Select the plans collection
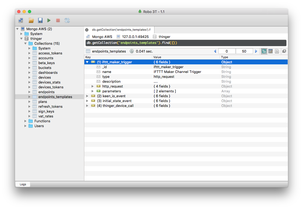Screen dimensions: 303x209 point(42,102)
